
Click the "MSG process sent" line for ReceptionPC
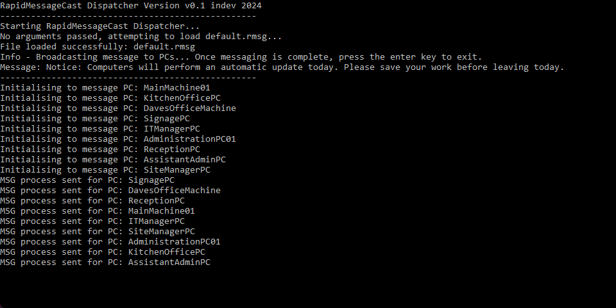(92, 201)
